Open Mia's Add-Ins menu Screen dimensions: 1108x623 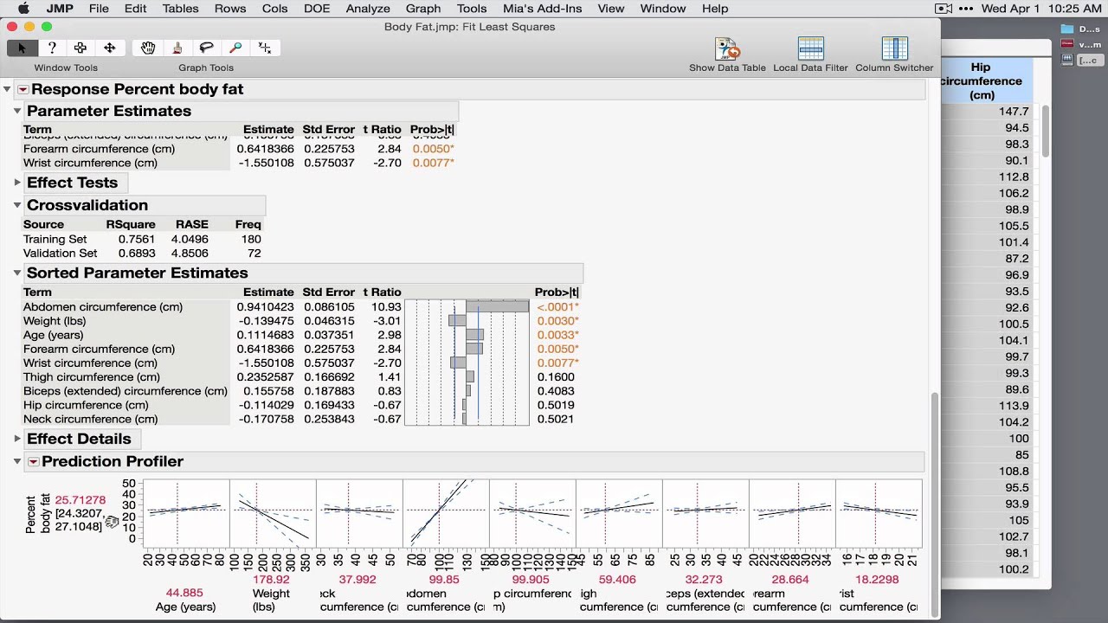[543, 8]
